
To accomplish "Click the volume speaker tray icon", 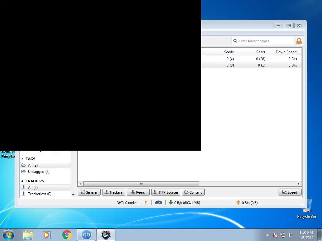I will [290, 235].
